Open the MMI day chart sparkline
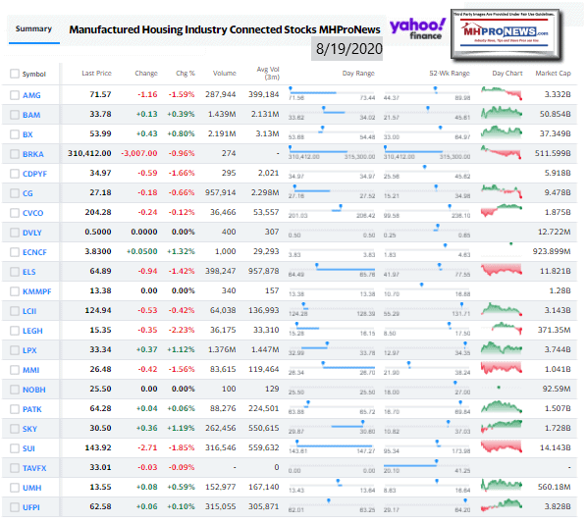Image resolution: width=586 pixels, height=523 pixels. point(502,368)
